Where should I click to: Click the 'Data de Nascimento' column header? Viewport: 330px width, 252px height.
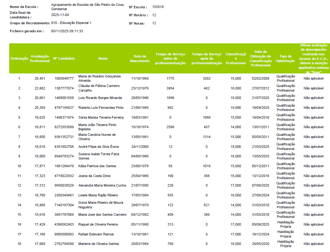(x=140, y=58)
